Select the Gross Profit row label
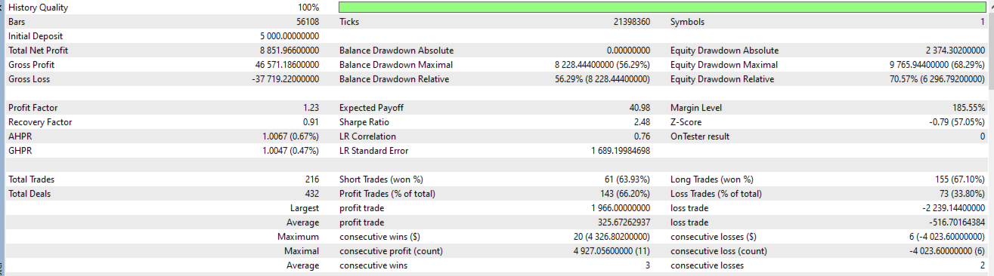This screenshot has height=276, width=994. [31, 65]
